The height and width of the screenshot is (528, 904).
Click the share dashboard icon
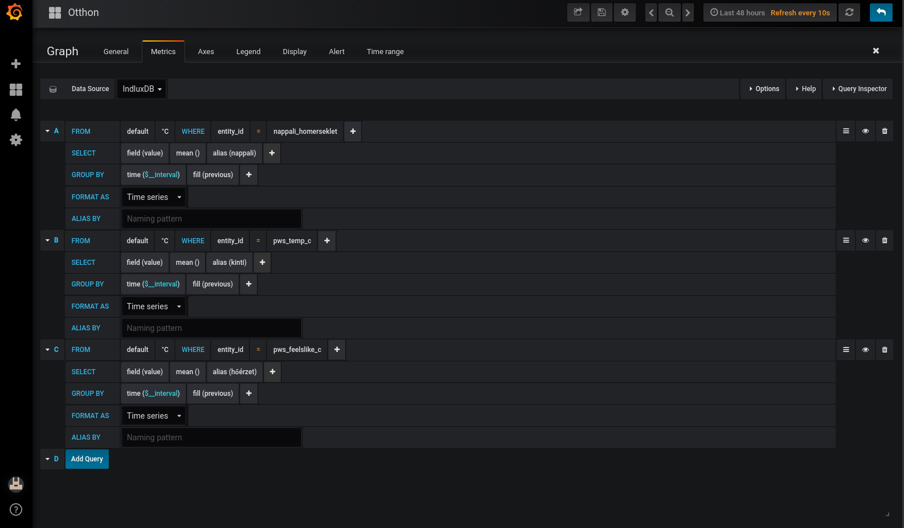point(578,13)
